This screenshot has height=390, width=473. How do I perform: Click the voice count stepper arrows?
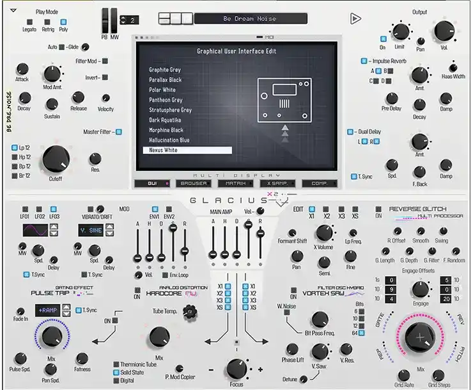click(123, 20)
